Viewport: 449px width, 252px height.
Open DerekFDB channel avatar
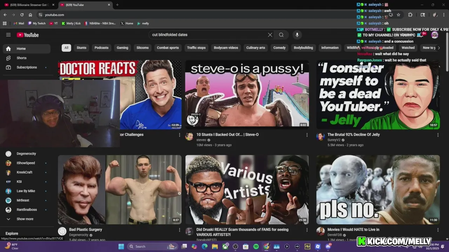pos(320,231)
